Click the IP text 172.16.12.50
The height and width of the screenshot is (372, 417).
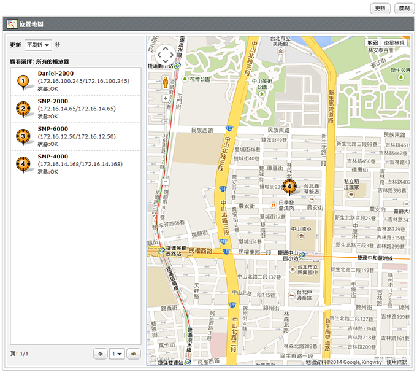coord(77,137)
